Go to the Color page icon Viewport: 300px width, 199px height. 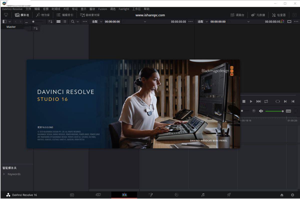pyautogui.click(x=176, y=195)
